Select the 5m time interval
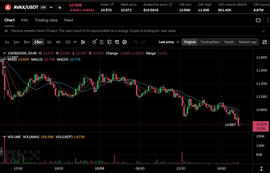This screenshot has width=270, height=173. click(x=27, y=42)
